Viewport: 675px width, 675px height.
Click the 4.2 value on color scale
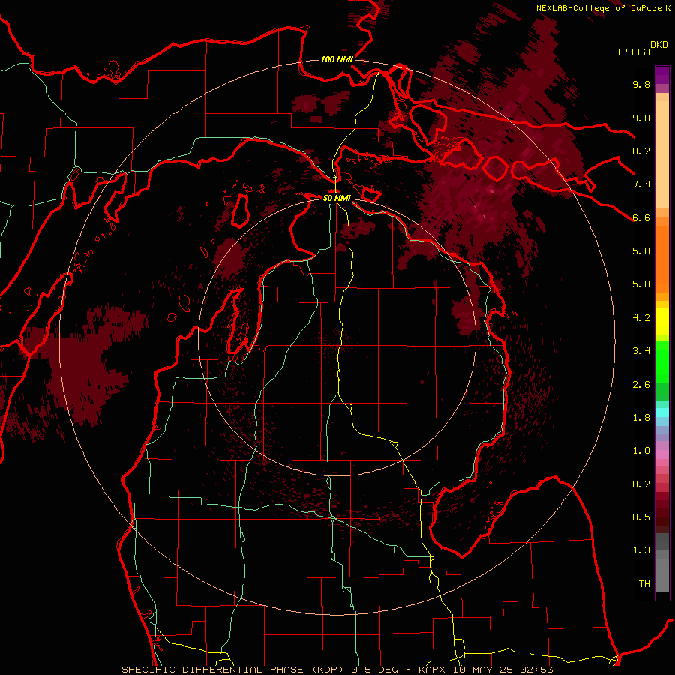641,318
